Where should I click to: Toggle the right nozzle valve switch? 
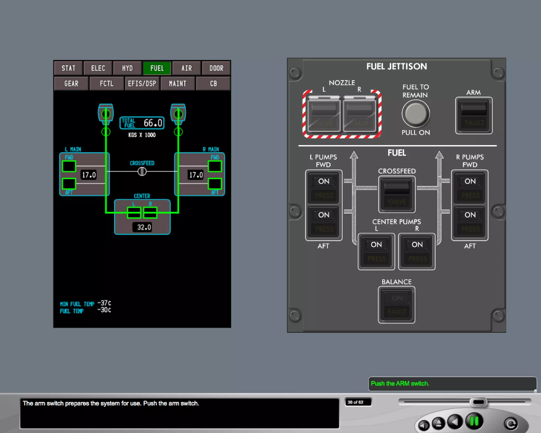click(360, 114)
